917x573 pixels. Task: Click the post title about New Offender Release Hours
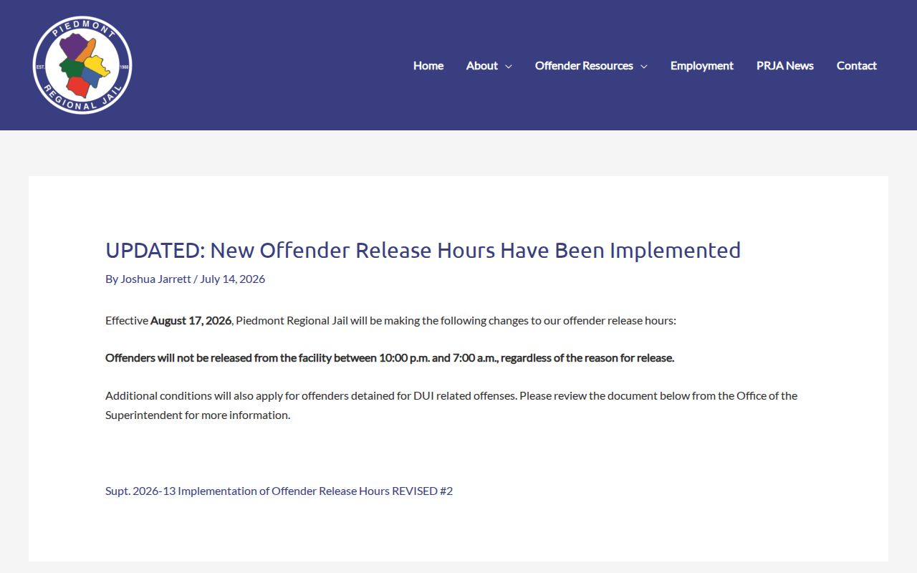pyautogui.click(x=423, y=250)
